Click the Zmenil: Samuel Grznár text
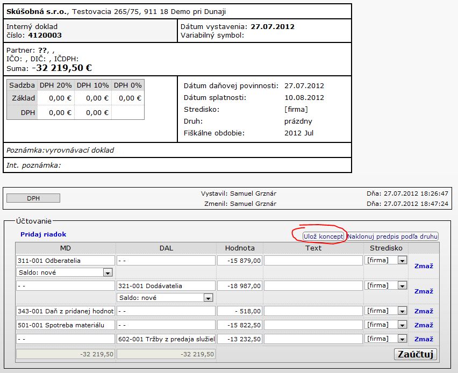The image size is (458, 373). (x=240, y=204)
